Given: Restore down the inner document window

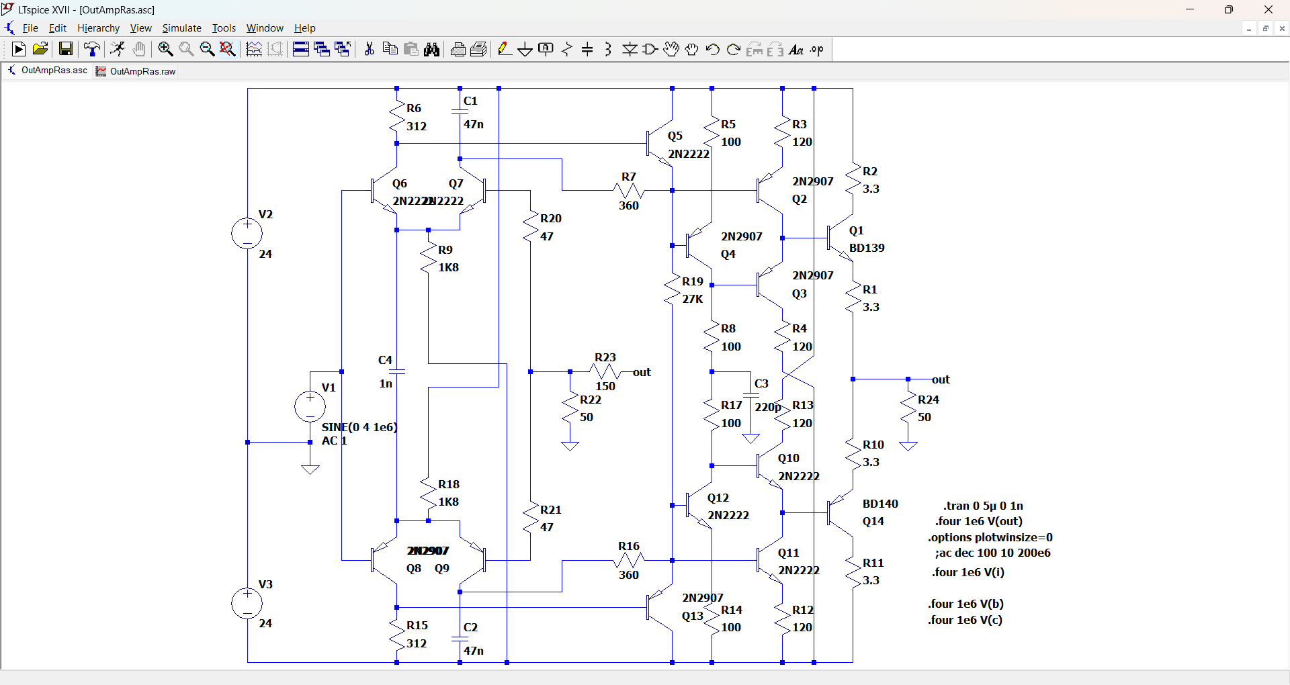Looking at the screenshot, I should click(x=1266, y=28).
